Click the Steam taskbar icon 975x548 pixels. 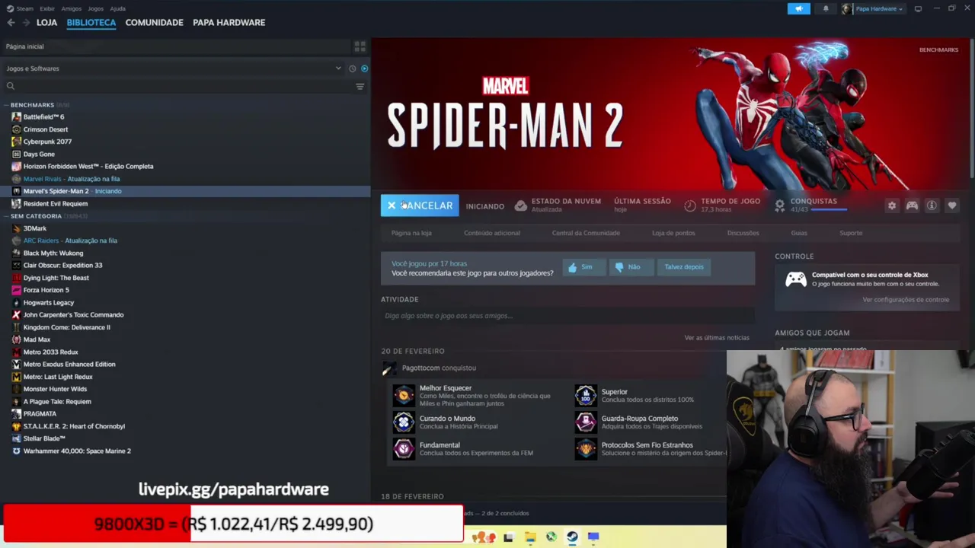[x=572, y=537]
